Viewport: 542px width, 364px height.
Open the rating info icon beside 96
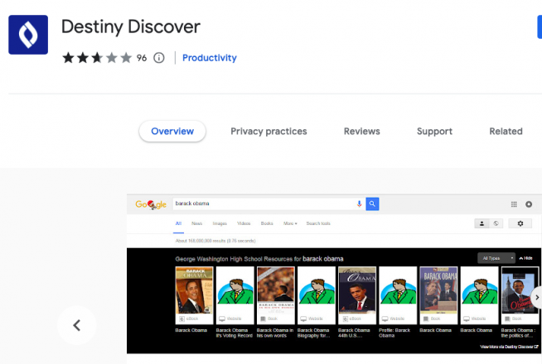(x=159, y=58)
